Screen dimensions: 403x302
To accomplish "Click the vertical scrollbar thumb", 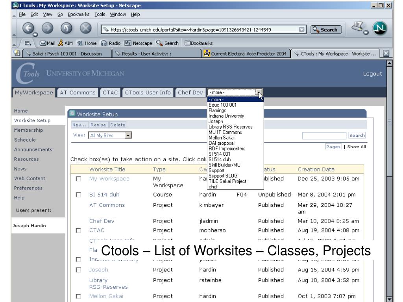I will (x=389, y=122).
